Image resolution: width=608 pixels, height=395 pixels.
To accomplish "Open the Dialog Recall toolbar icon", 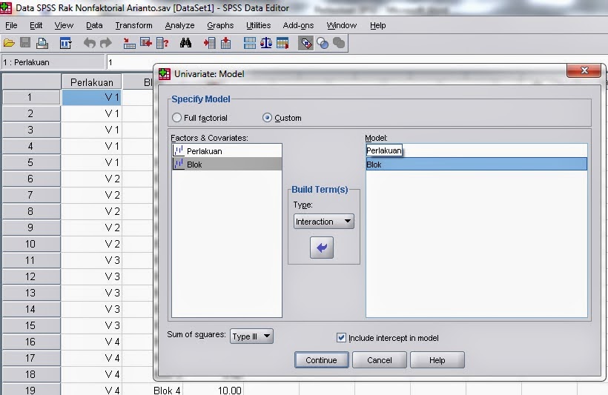I will [65, 43].
